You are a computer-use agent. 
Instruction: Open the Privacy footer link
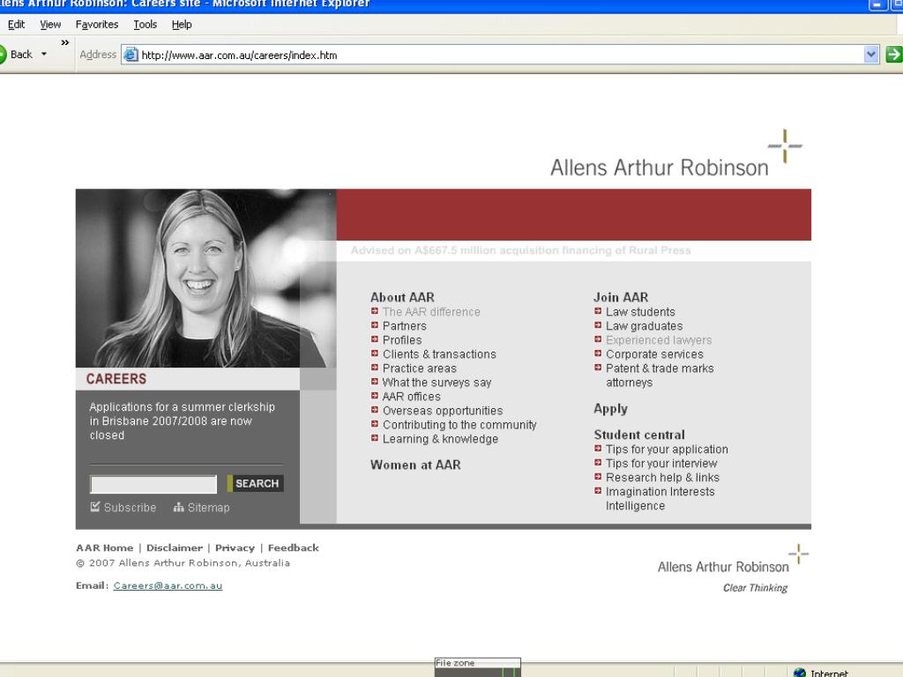click(235, 547)
